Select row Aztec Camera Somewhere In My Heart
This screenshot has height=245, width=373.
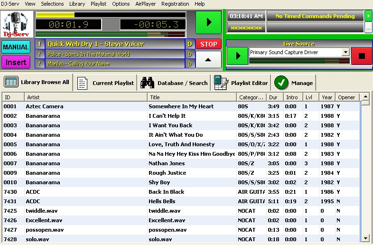pyautogui.click(x=181, y=106)
